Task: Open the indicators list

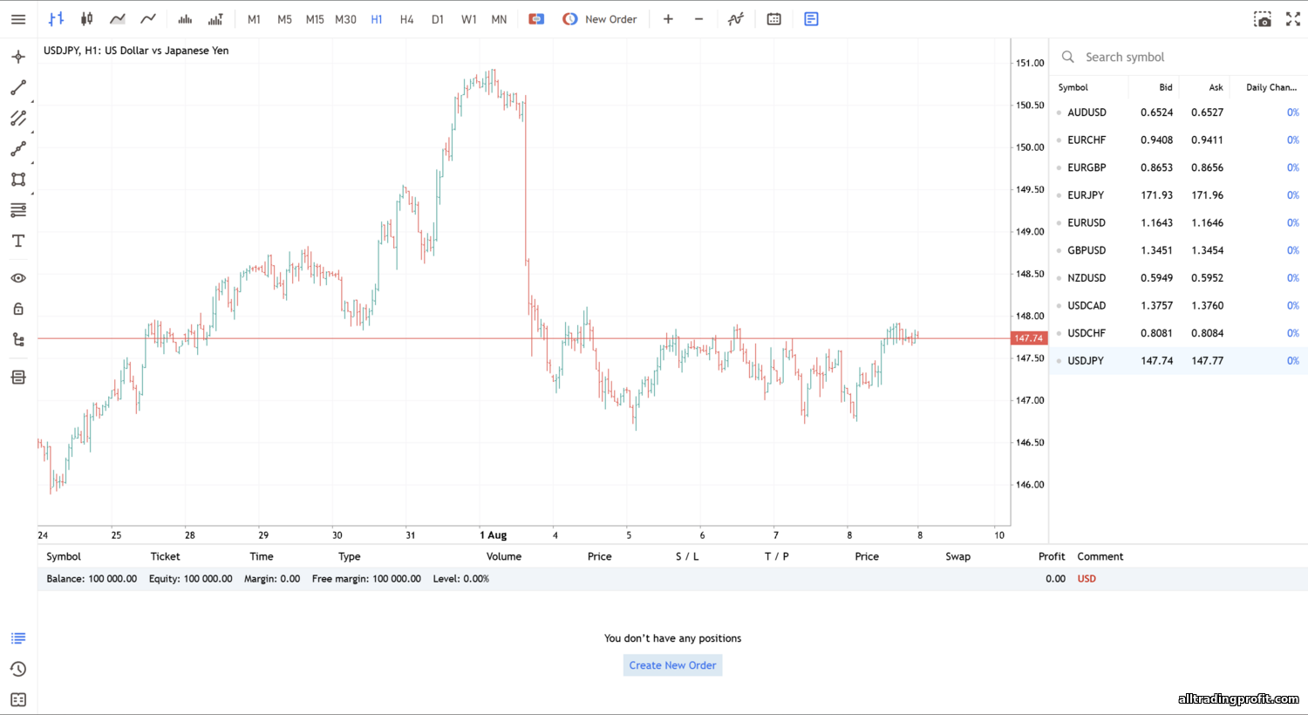Action: point(736,19)
